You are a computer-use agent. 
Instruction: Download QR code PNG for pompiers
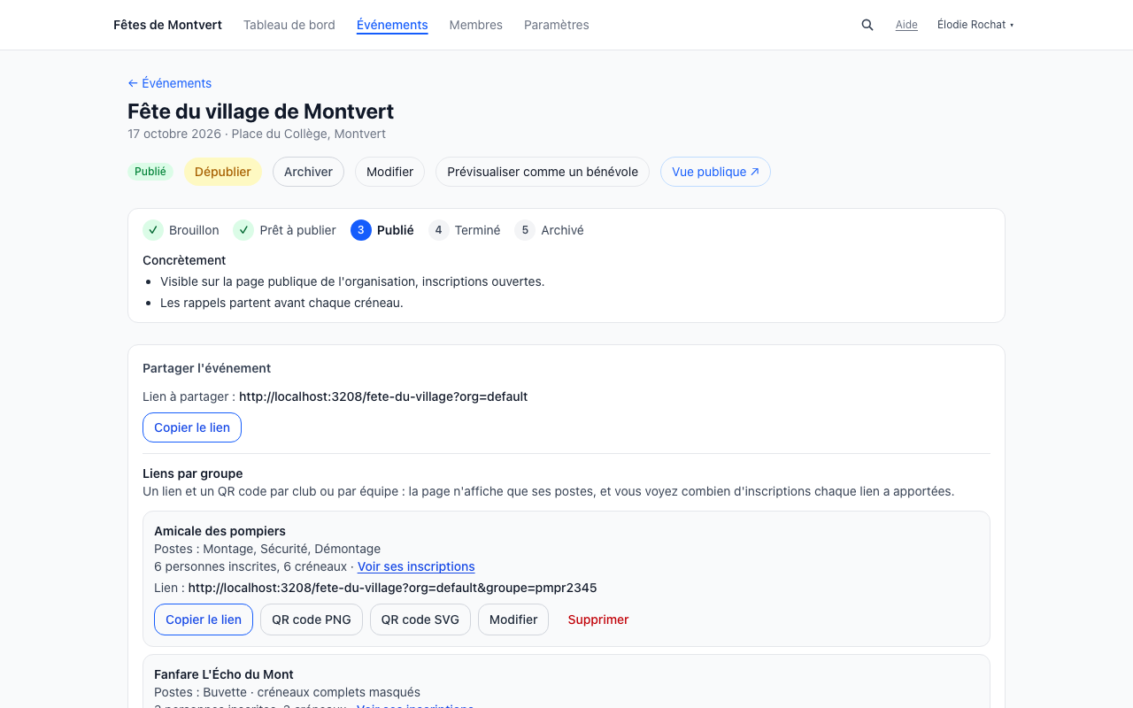312,619
